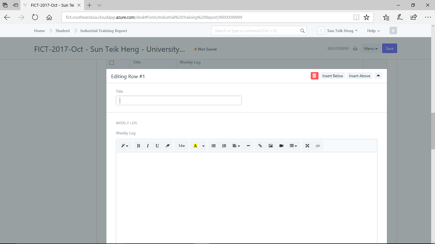This screenshot has height=244, width=435.
Task: Tick the select-all rows checkbox
Action: [x=111, y=63]
